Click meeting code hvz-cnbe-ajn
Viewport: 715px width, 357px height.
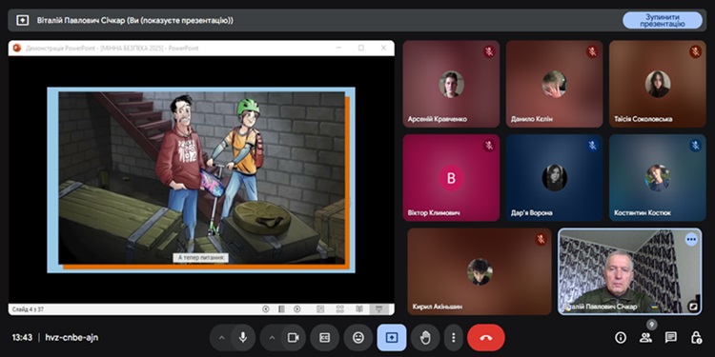pyautogui.click(x=71, y=337)
